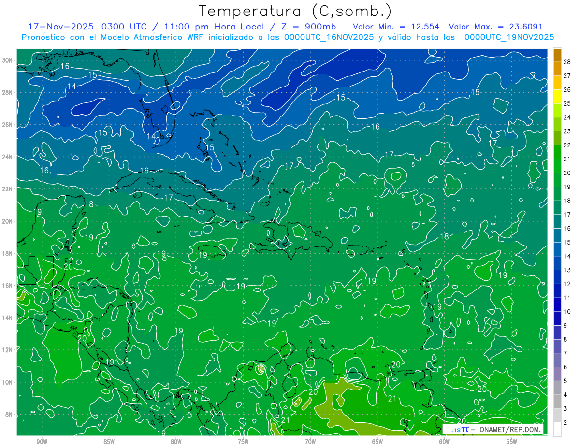This screenshot has height=448, width=580.
Task: Click the colorbar label "28"
Action: 567,61
